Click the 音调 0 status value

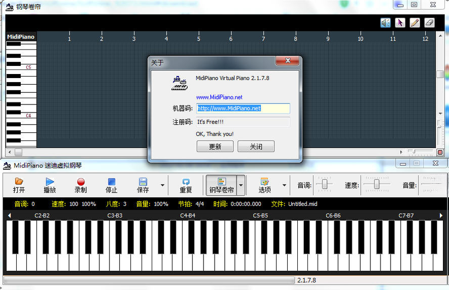(25, 204)
